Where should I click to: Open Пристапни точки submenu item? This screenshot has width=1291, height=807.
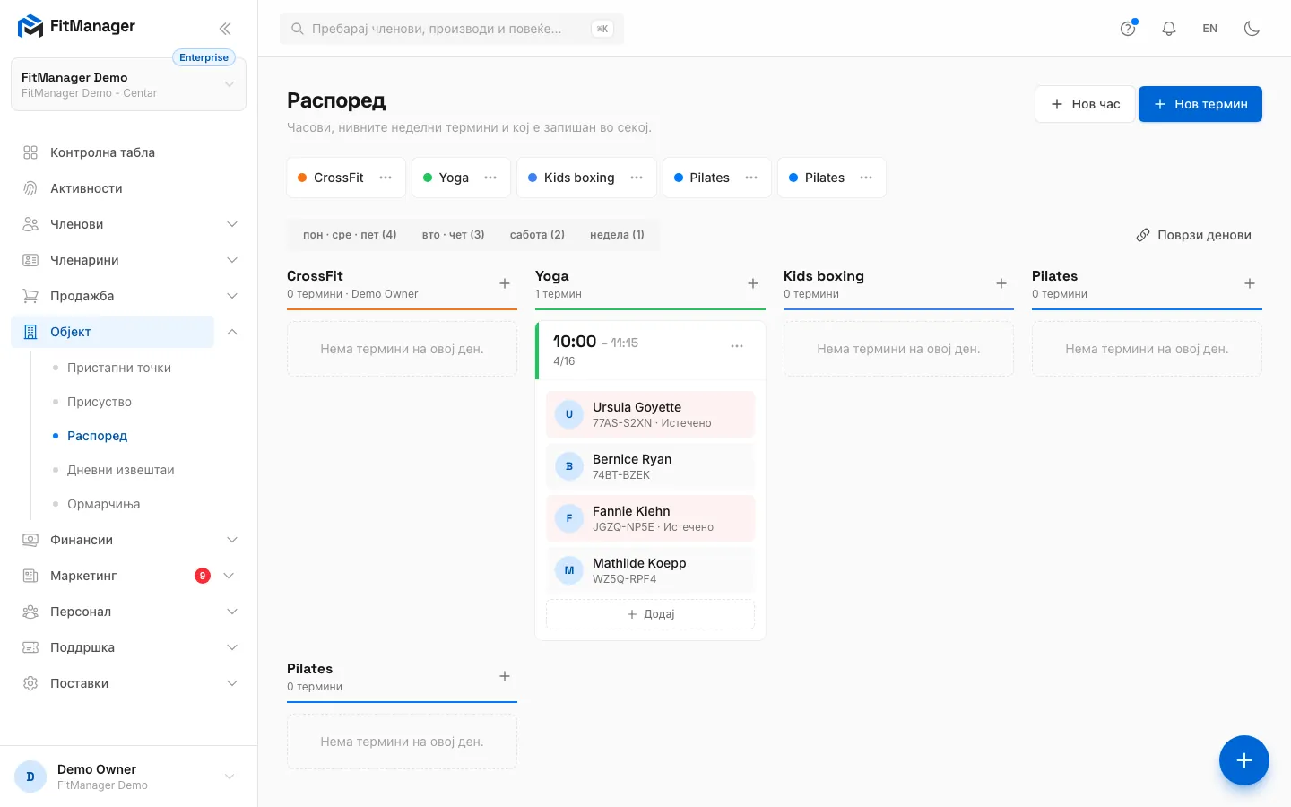[x=119, y=368]
